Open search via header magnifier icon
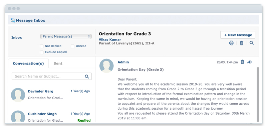 [252, 43]
